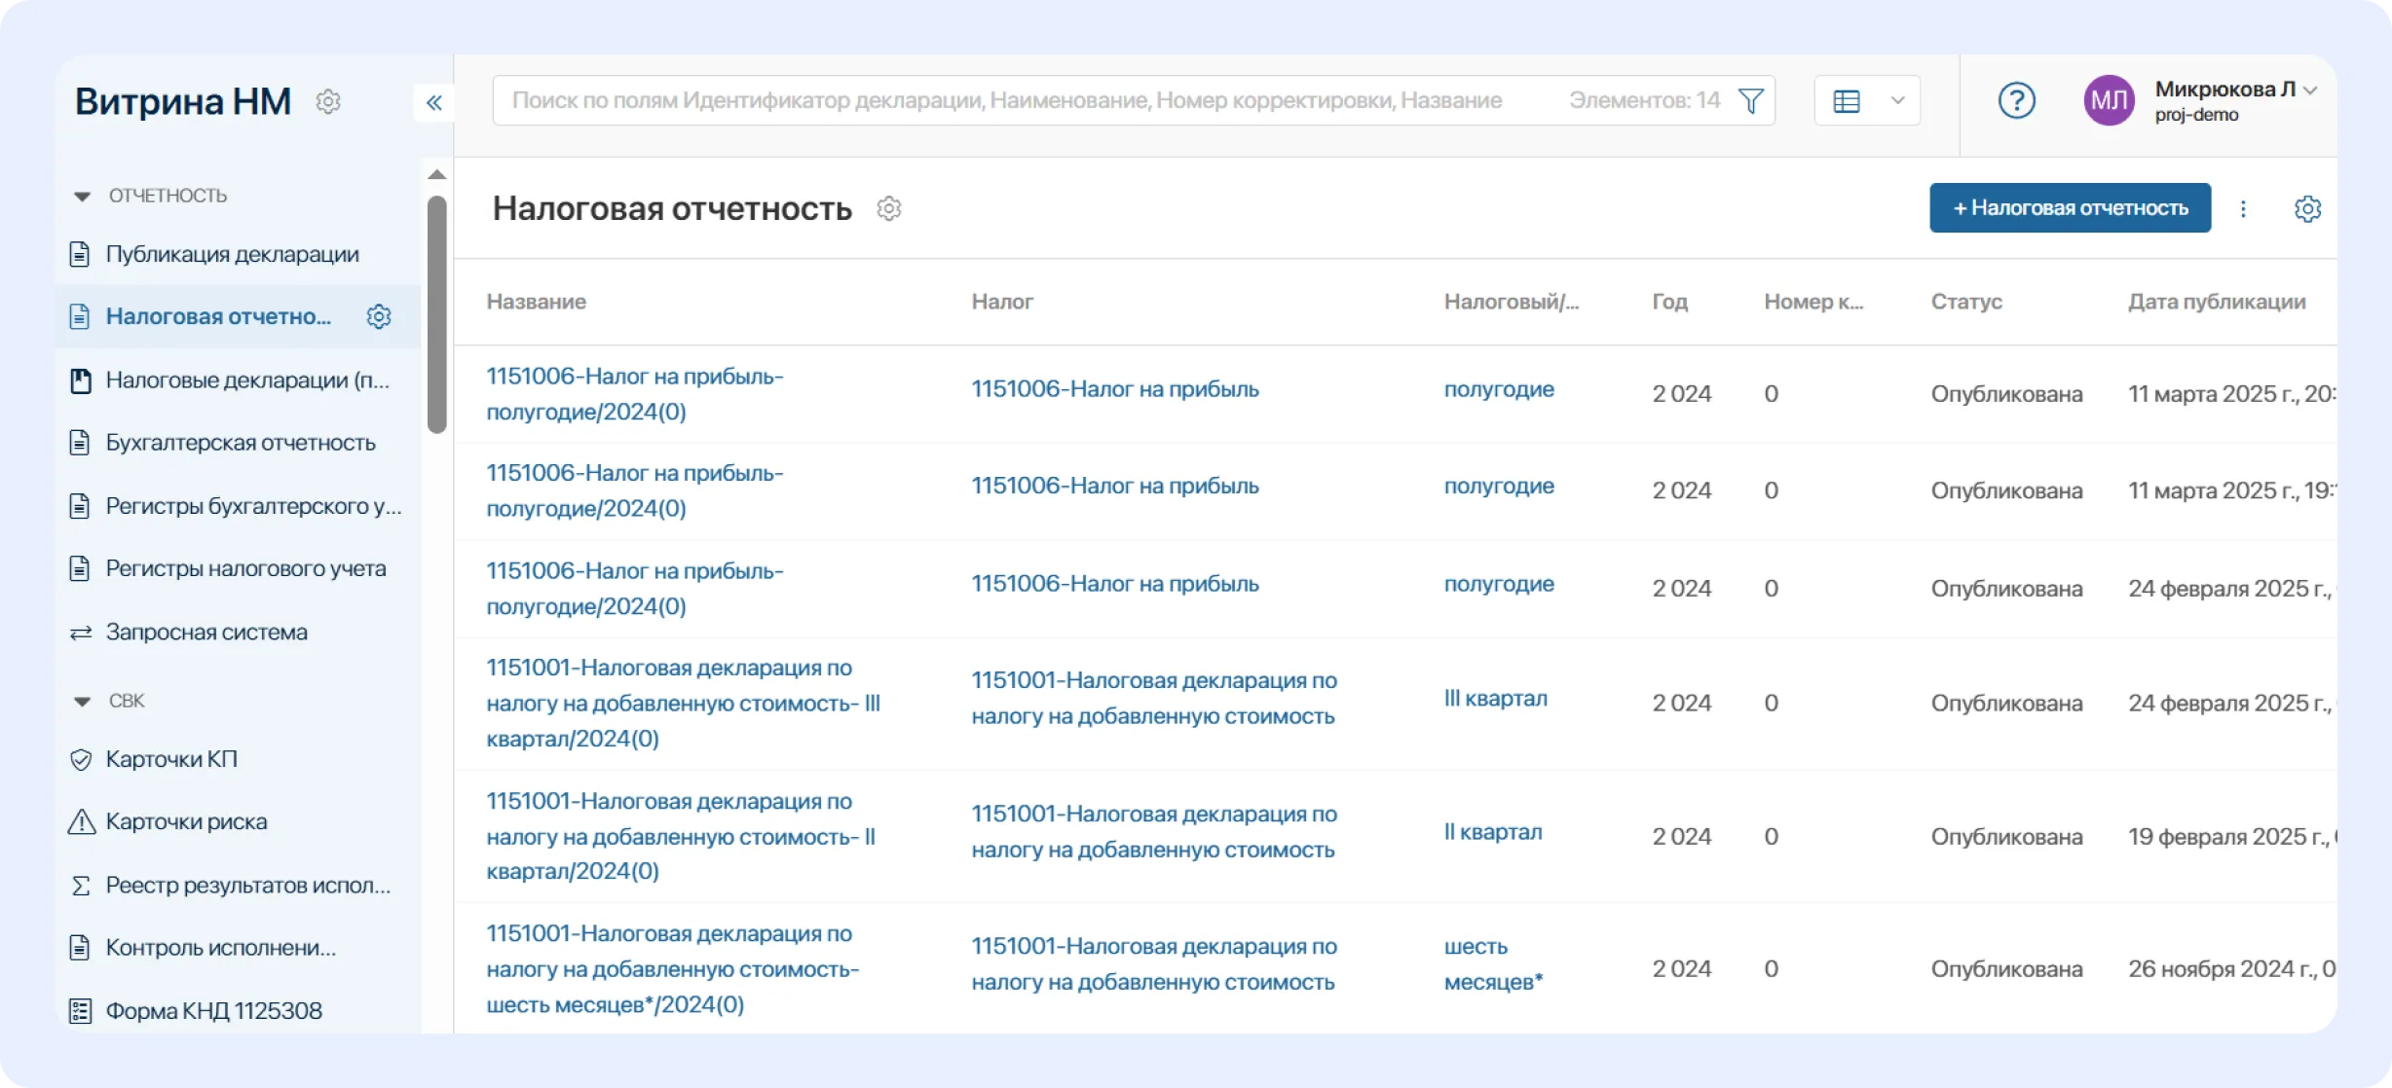Collapse the ОТЧЕТНОСТЬ section

83,197
